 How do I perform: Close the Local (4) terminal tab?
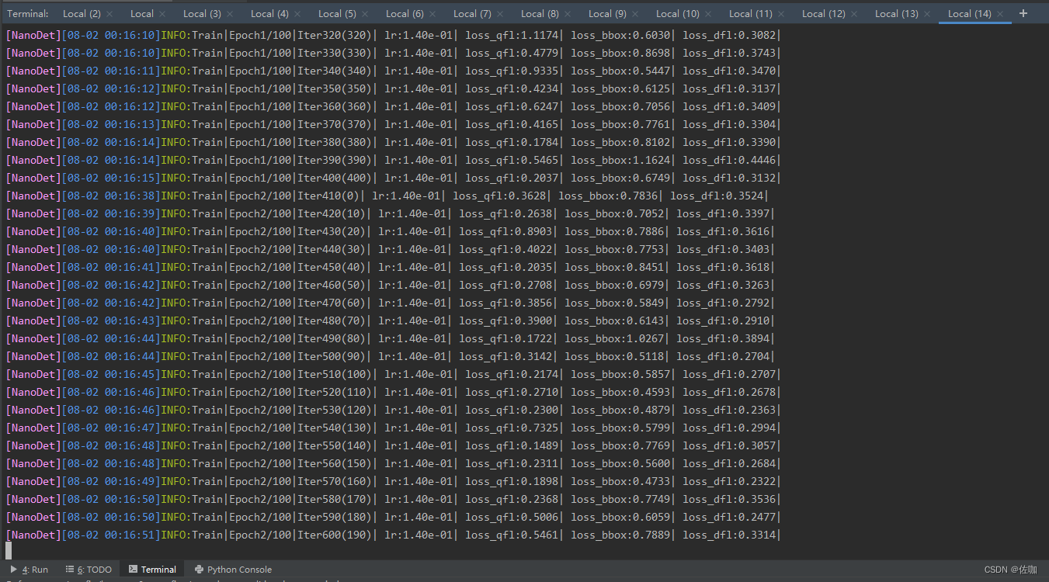click(x=297, y=14)
